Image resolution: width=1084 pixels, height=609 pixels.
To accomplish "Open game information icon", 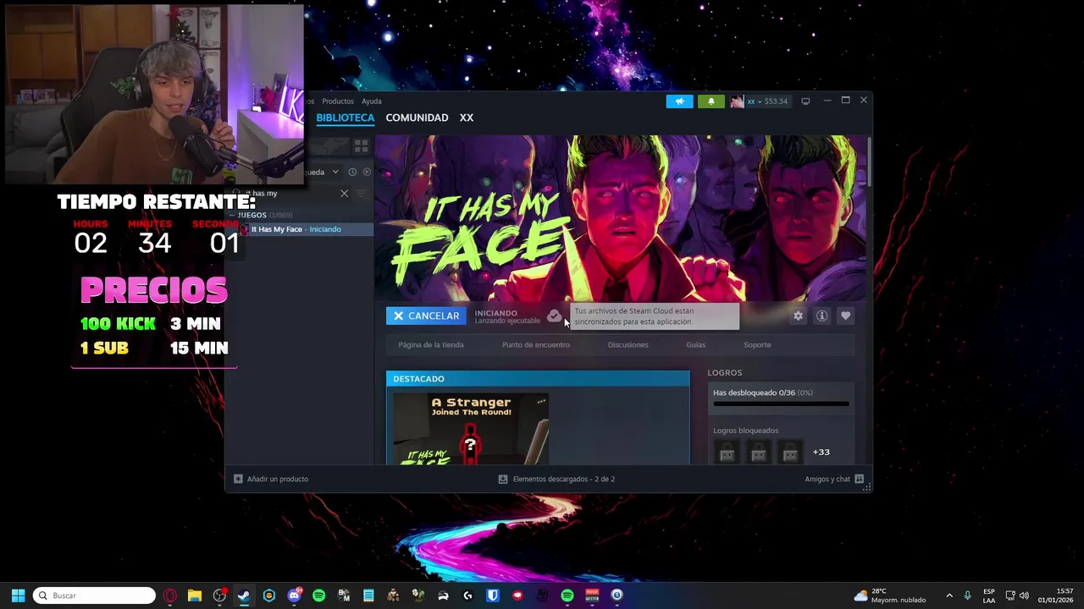I will pyautogui.click(x=821, y=316).
